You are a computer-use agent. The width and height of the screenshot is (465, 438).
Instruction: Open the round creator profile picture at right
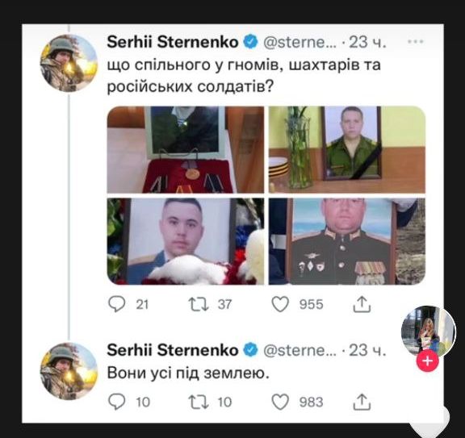click(x=428, y=332)
